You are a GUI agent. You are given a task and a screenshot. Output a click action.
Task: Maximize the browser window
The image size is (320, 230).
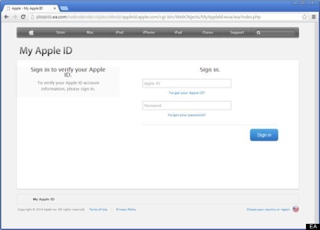303,3
